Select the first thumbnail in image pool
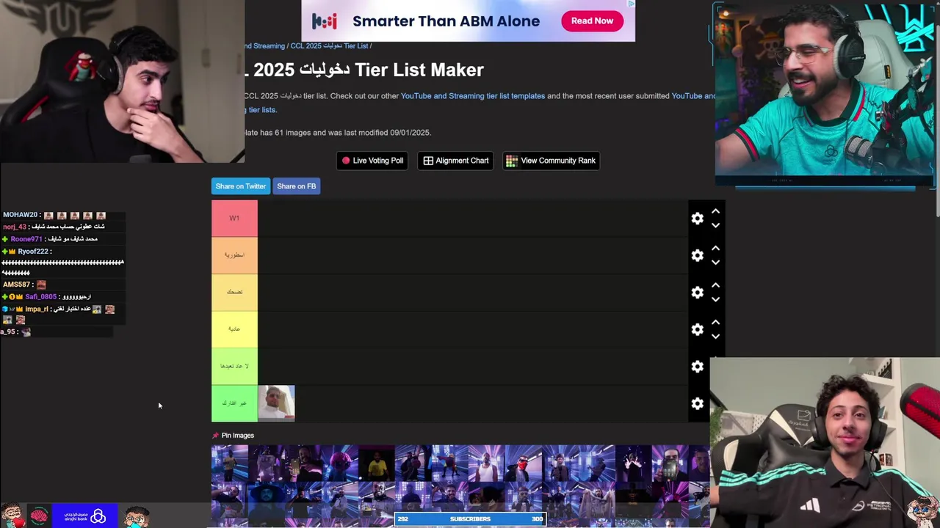 pyautogui.click(x=230, y=463)
